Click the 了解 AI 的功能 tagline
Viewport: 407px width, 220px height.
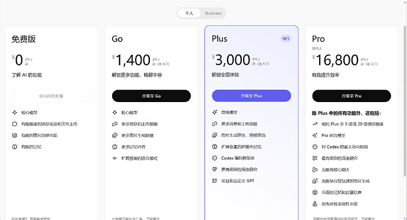[27, 75]
